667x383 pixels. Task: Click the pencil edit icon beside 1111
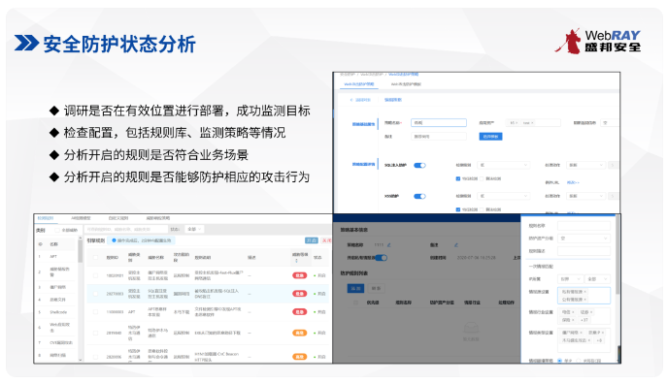[x=389, y=245]
